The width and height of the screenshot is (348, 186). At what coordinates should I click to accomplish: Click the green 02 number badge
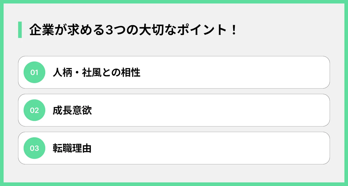pyautogui.click(x=34, y=110)
